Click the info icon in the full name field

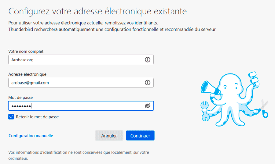[x=148, y=59]
